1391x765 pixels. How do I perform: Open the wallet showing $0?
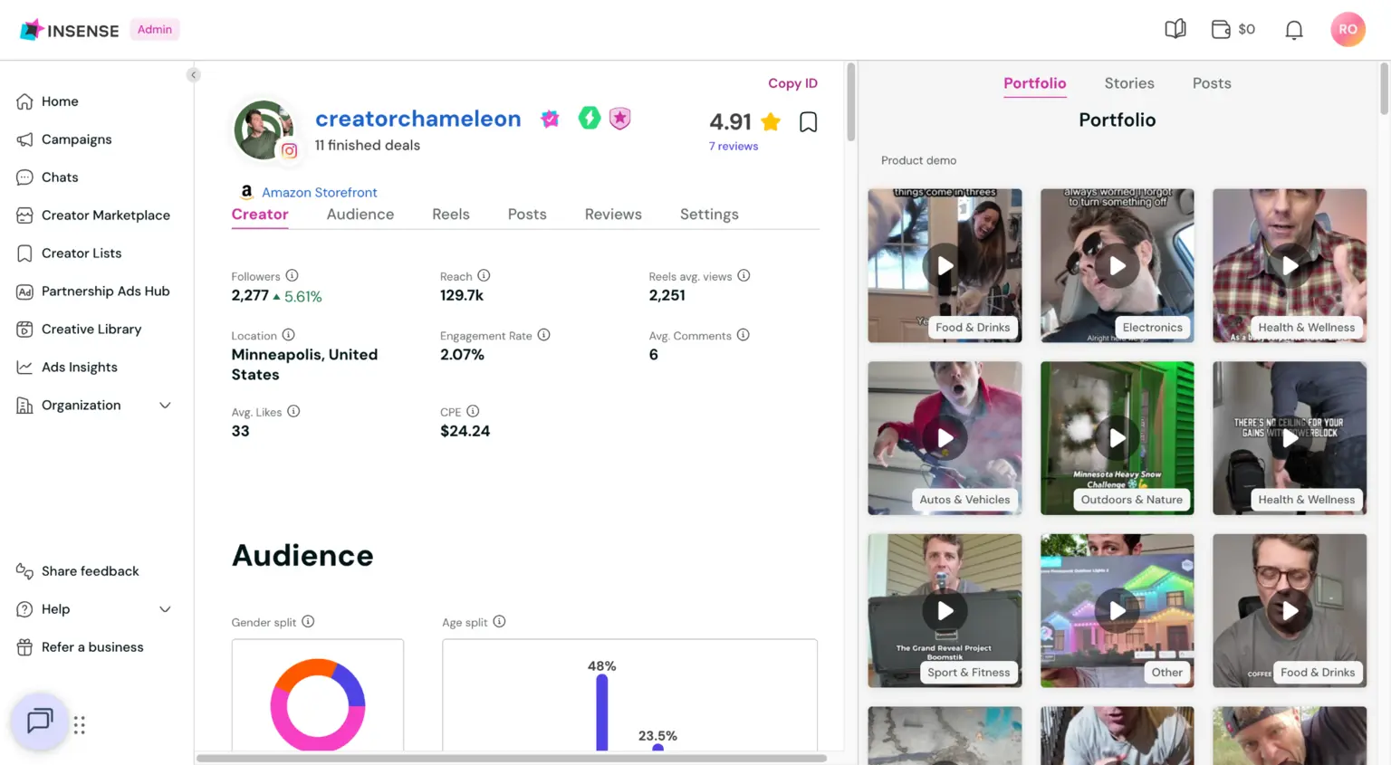(x=1233, y=29)
